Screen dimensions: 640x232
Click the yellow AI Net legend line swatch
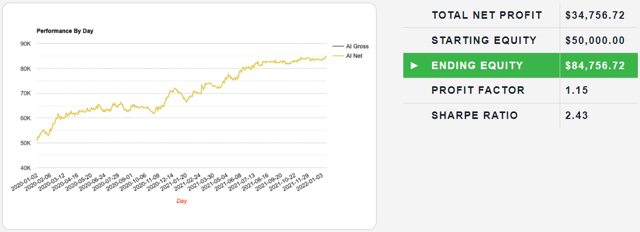(x=338, y=55)
